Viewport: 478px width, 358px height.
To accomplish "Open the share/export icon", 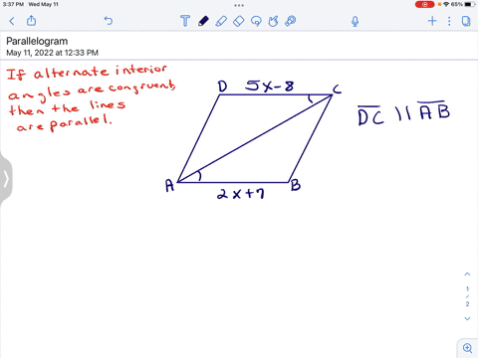I will point(32,21).
